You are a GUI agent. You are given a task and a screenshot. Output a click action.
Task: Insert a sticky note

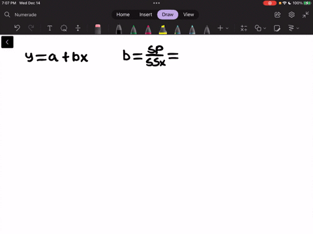pyautogui.click(x=277, y=28)
